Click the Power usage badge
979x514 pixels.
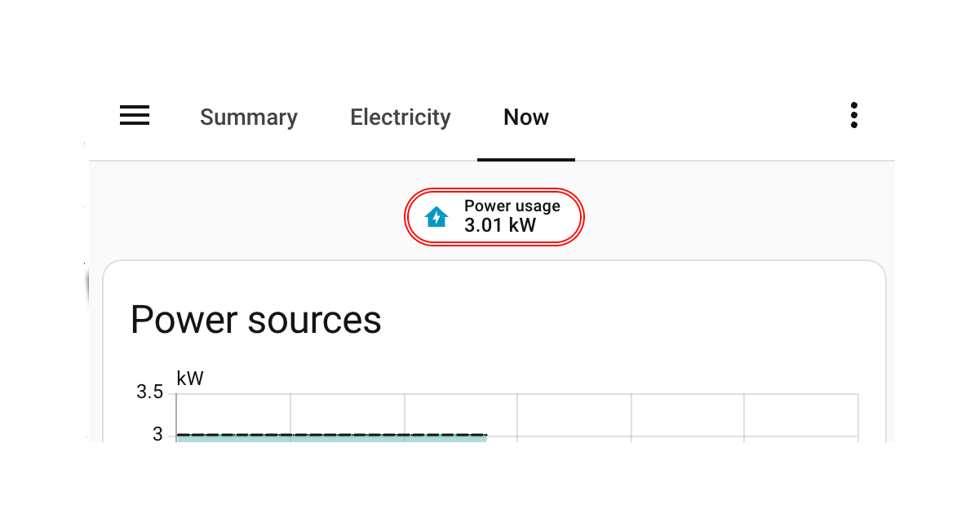click(494, 217)
